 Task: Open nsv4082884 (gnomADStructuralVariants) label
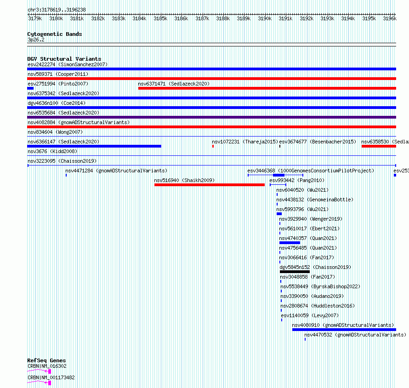78,122
